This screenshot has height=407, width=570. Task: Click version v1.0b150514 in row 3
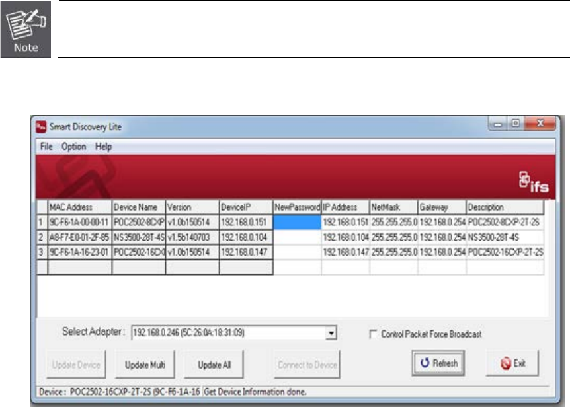[x=192, y=252]
